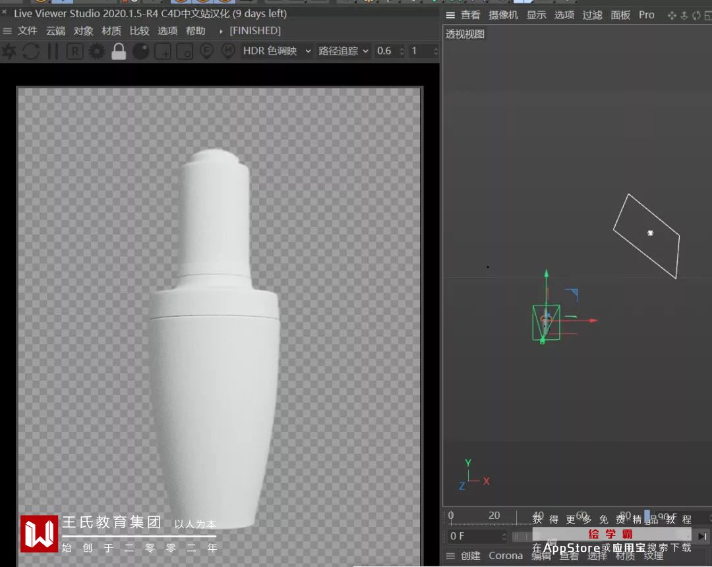Image resolution: width=712 pixels, height=567 pixels.
Task: Click the viewport dolly camera icon
Action: pos(684,16)
